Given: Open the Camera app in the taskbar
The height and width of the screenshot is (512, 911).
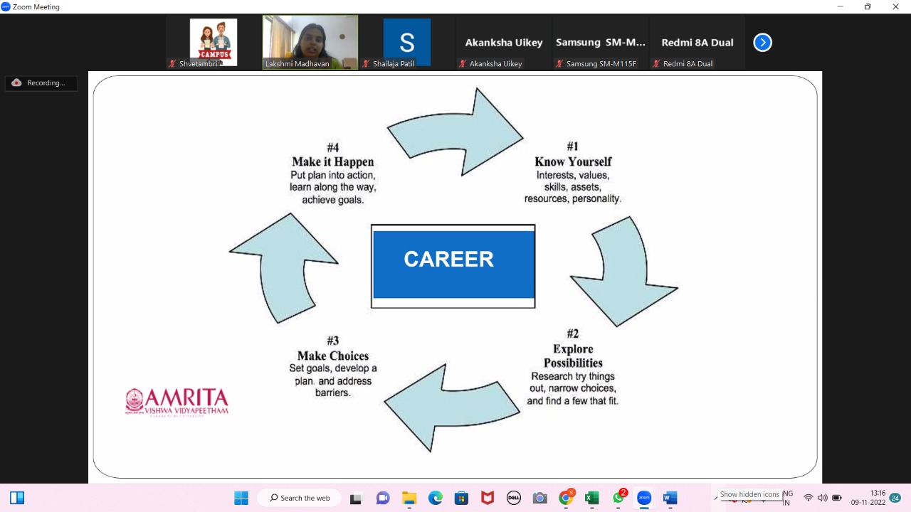Looking at the screenshot, I should [x=539, y=498].
